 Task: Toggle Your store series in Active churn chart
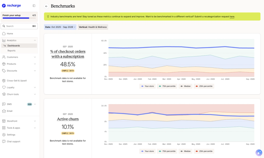147,151
